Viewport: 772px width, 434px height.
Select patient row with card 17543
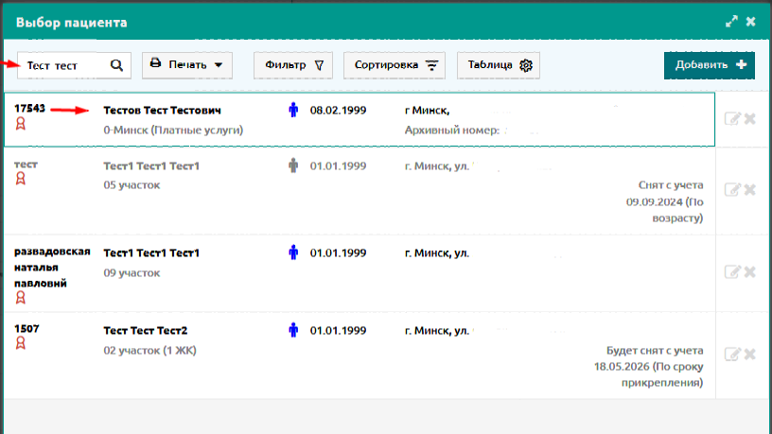pyautogui.click(x=360, y=119)
